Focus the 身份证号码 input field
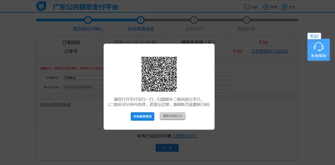This screenshot has width=335, height=165. click(x=81, y=87)
